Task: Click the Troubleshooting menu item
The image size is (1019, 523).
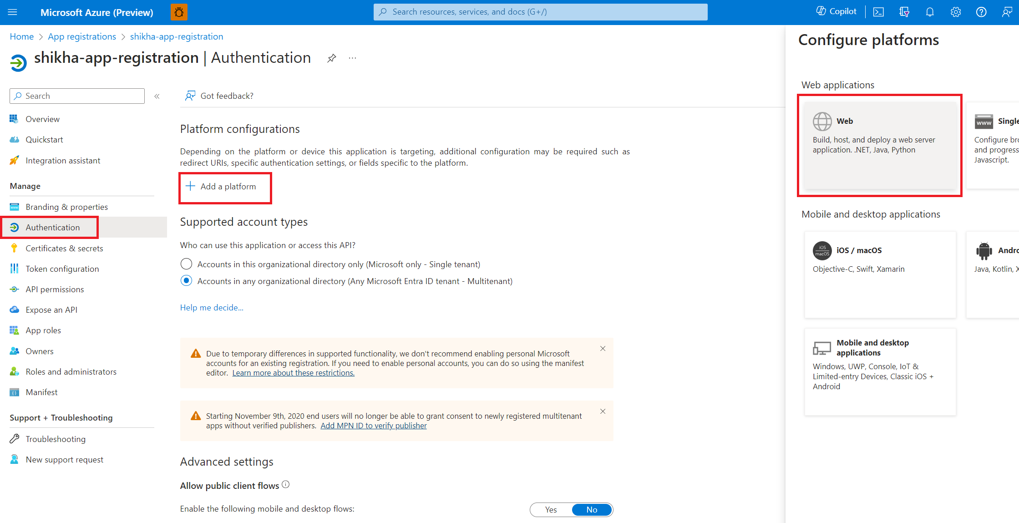Action: coord(55,439)
